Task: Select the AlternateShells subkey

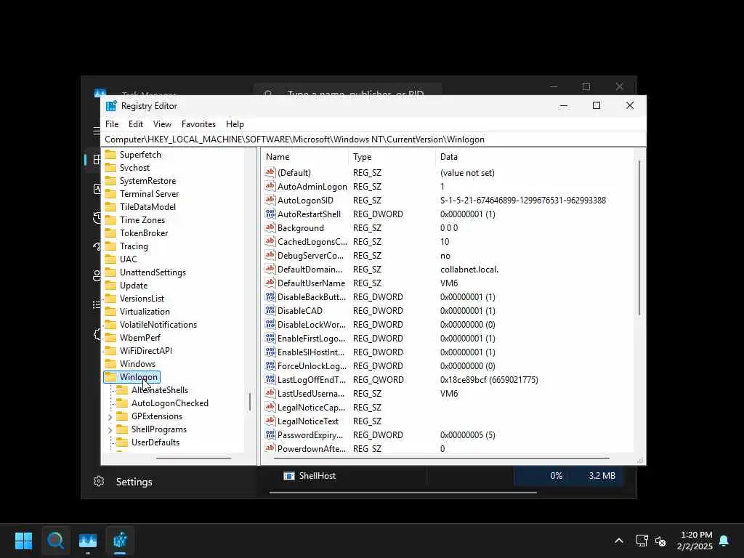Action: pos(159,389)
